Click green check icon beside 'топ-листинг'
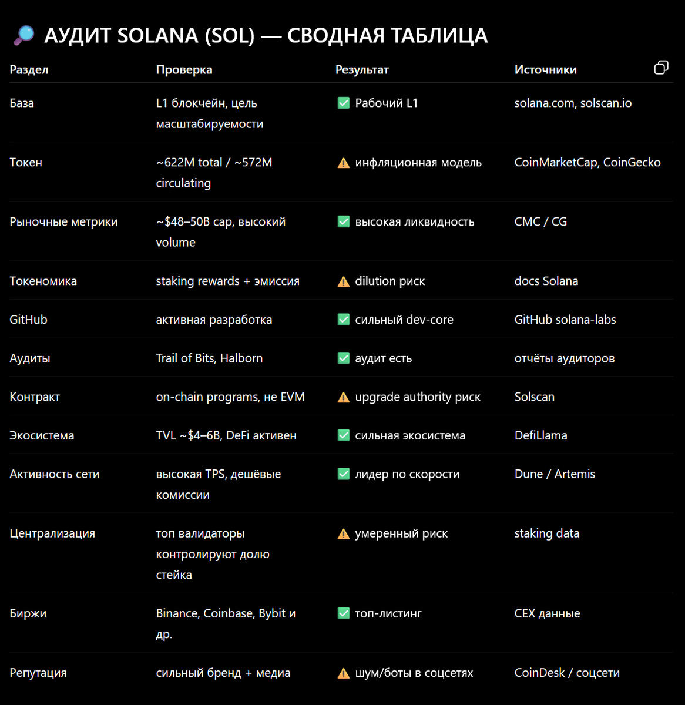The image size is (685, 705). [344, 613]
